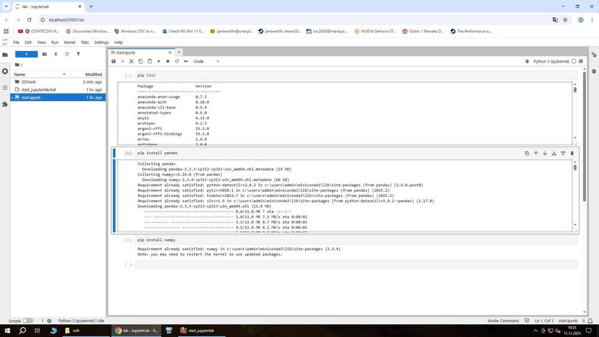Insert a cell below via cell toolbar
599x337 pixels.
click(563, 153)
